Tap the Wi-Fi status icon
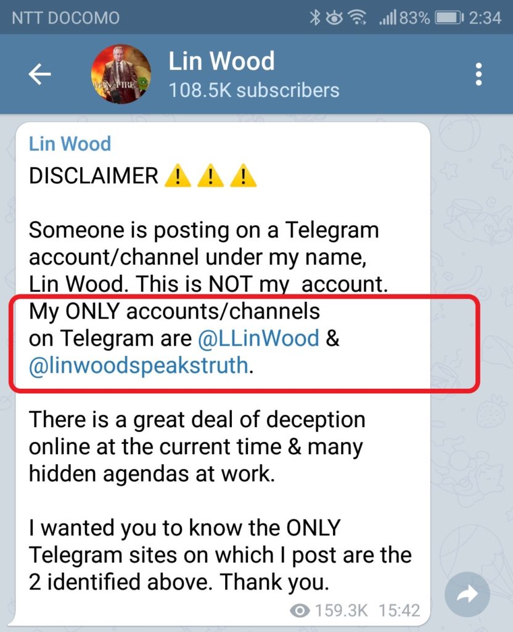The image size is (513, 632). click(x=357, y=17)
